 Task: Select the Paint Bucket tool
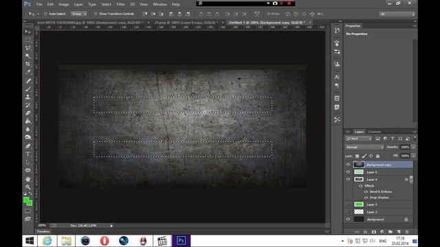[27, 121]
